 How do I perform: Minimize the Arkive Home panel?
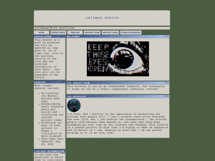[x=60, y=37]
